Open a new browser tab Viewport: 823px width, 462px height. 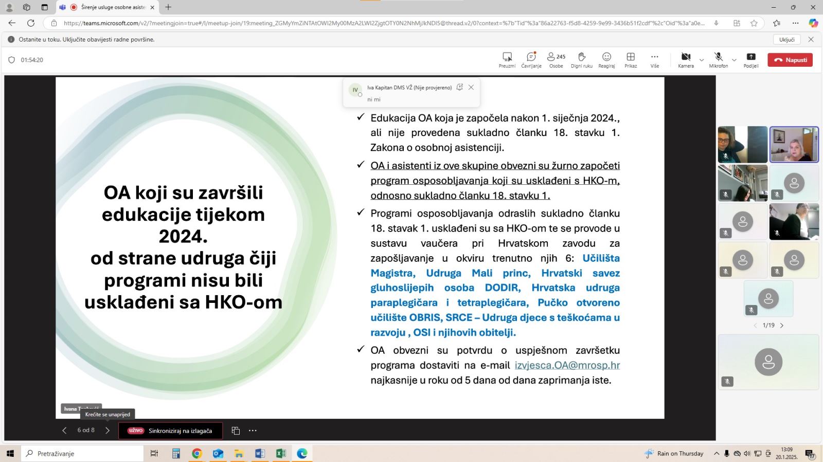tap(168, 7)
